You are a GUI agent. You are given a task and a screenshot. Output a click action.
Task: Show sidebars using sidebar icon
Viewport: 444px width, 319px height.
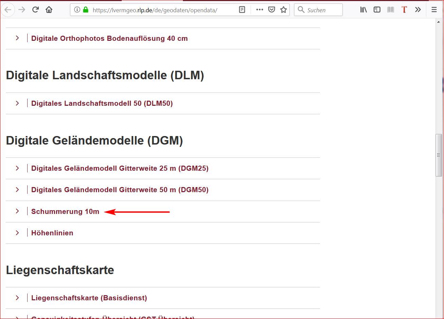(x=377, y=10)
